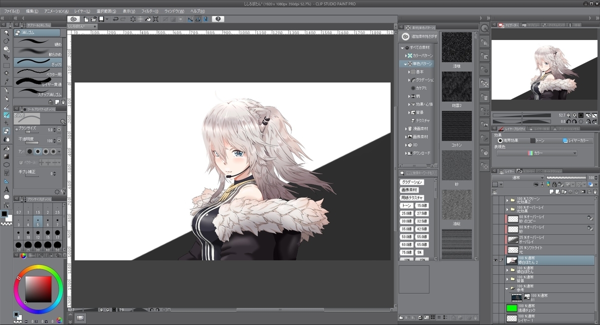Image resolution: width=600 pixels, height=325 pixels.
Task: Select the Rotate view tool
Action: (6, 40)
